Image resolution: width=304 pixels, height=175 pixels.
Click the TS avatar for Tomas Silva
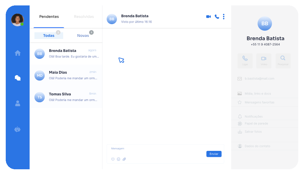coord(40,97)
